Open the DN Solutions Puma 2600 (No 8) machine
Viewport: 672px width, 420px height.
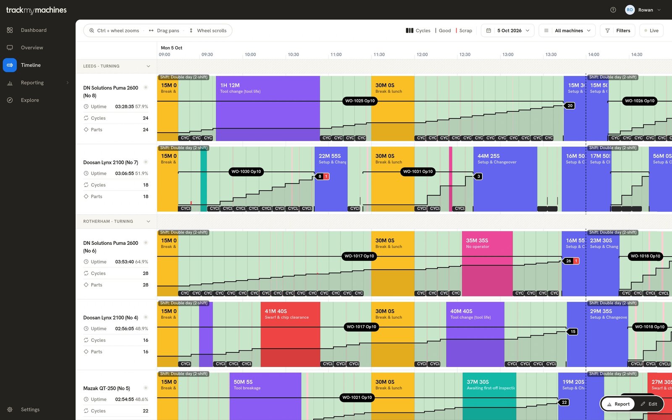coord(110,92)
